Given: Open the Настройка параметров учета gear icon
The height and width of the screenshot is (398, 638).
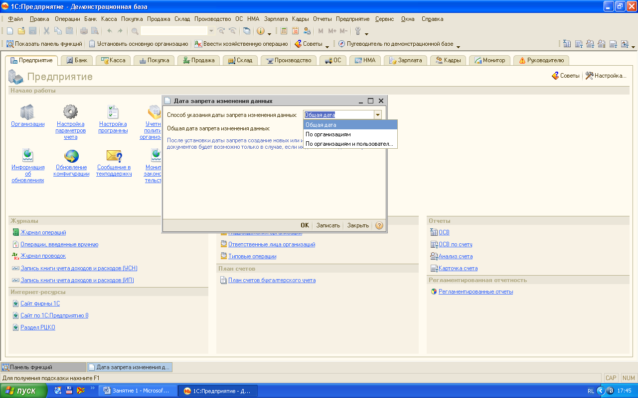Looking at the screenshot, I should click(x=70, y=111).
